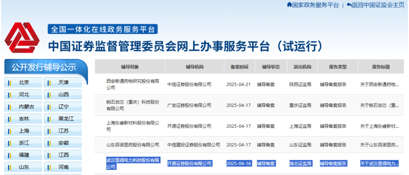The width and height of the screenshot is (409, 175).
Task: Click the 辅导机构 column header
Action: [195, 67]
